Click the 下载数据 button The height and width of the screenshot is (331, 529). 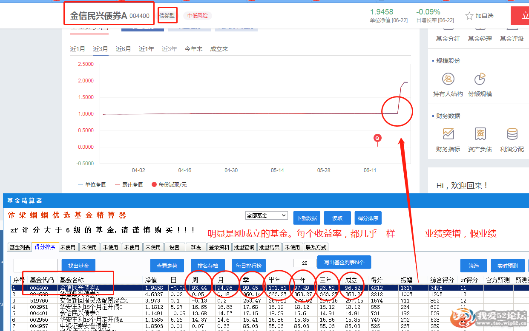pyautogui.click(x=307, y=218)
